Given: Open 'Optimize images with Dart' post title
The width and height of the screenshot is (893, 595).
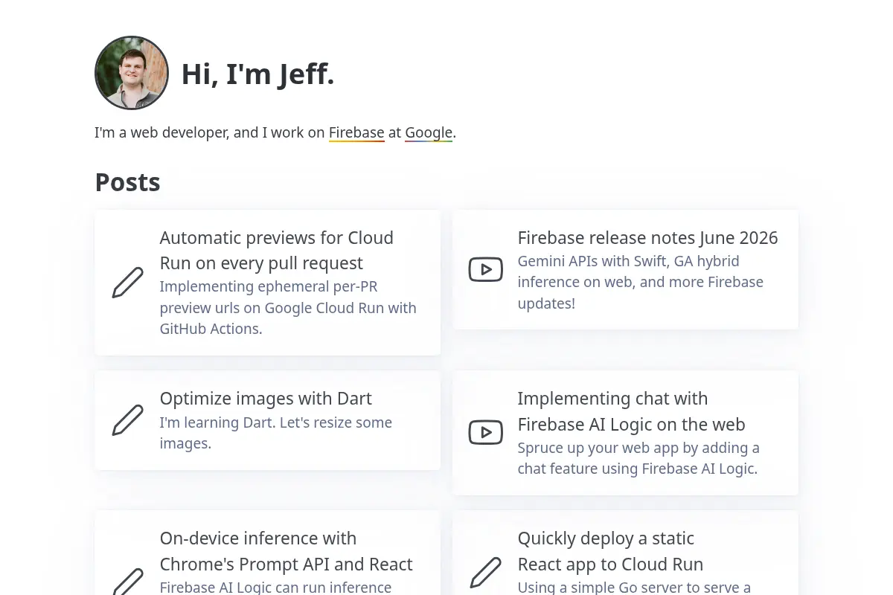Looking at the screenshot, I should click(266, 399).
